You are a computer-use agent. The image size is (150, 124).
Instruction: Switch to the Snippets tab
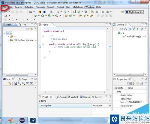(x=23, y=79)
